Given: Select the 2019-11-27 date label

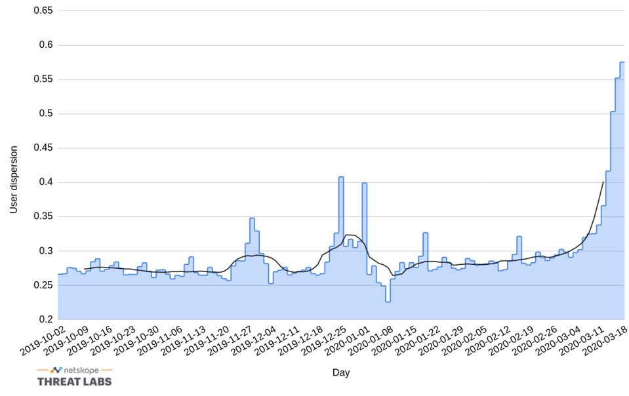Looking at the screenshot, I should [x=231, y=341].
